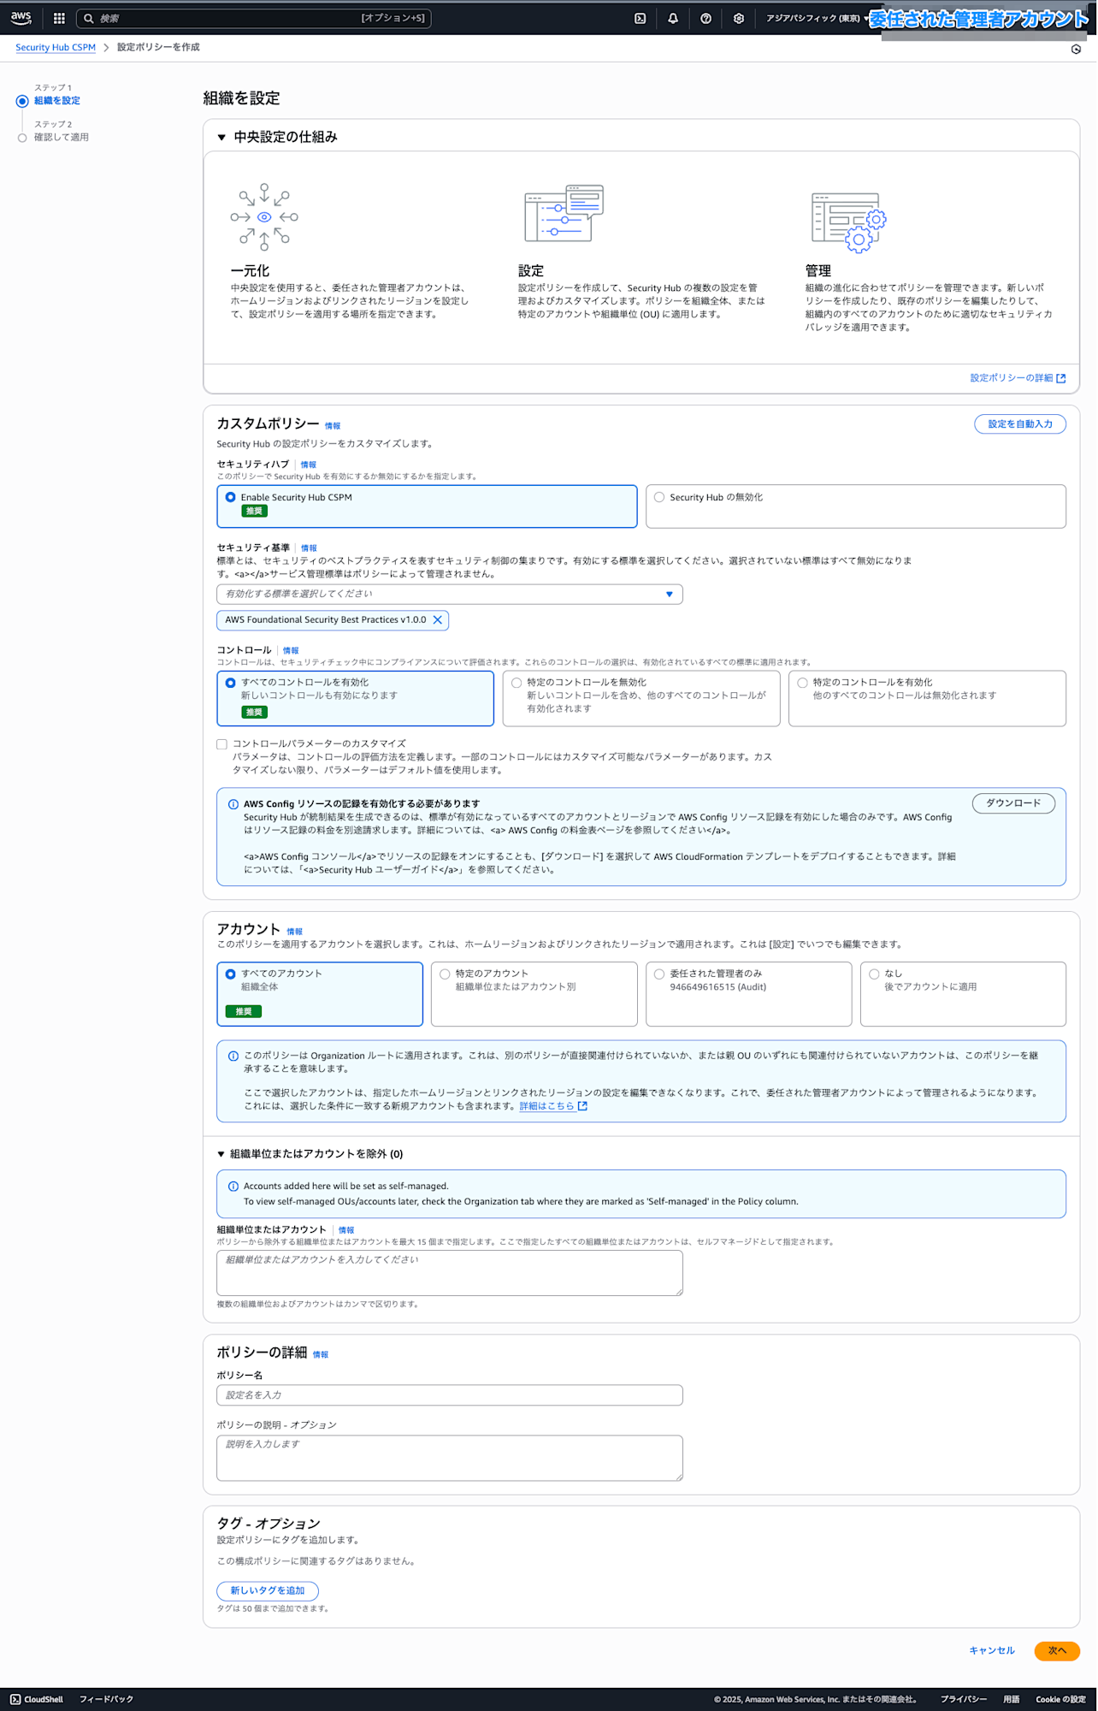Screen dimensions: 1098x1711
Task: Click the external link icon beside 設定ポリシーの詳細
Action: point(1061,378)
